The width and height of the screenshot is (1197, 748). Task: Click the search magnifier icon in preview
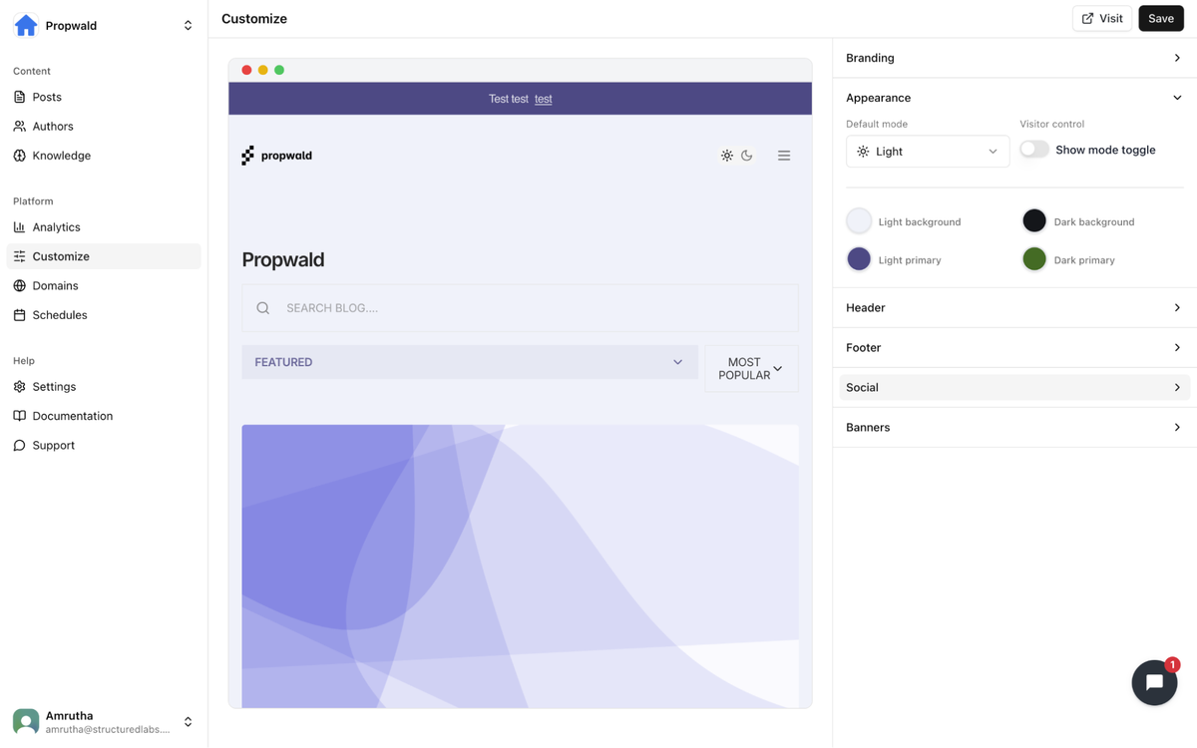pos(263,308)
